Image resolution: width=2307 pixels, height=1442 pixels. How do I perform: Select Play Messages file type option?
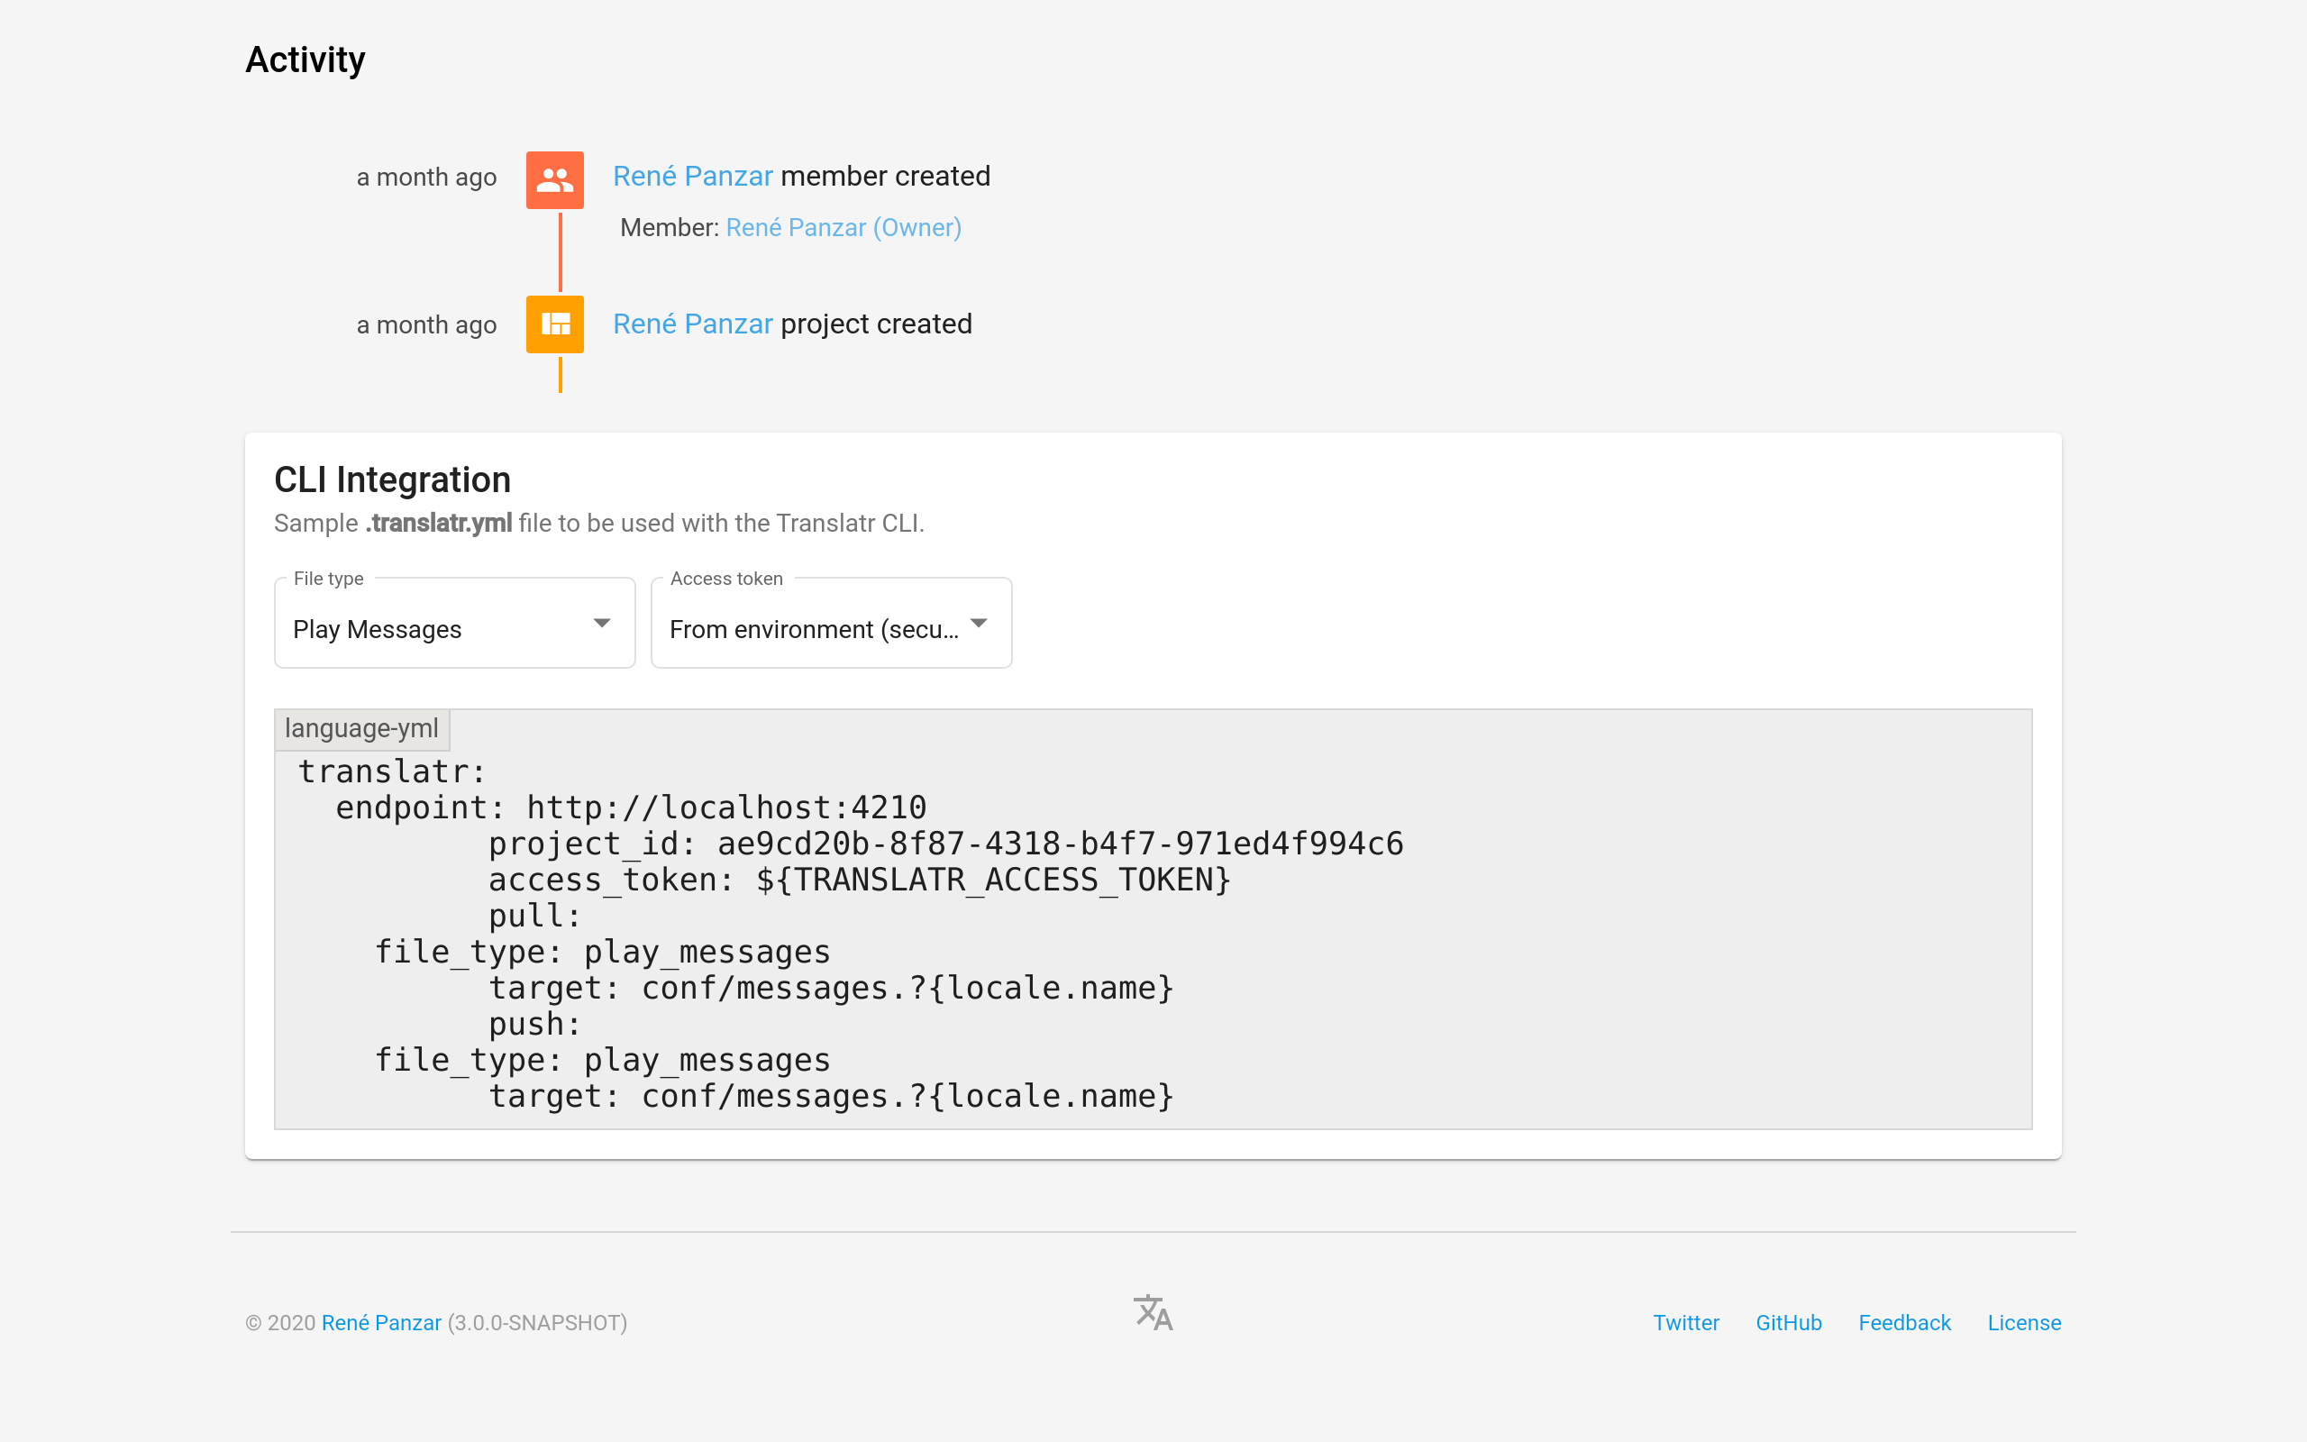click(451, 628)
